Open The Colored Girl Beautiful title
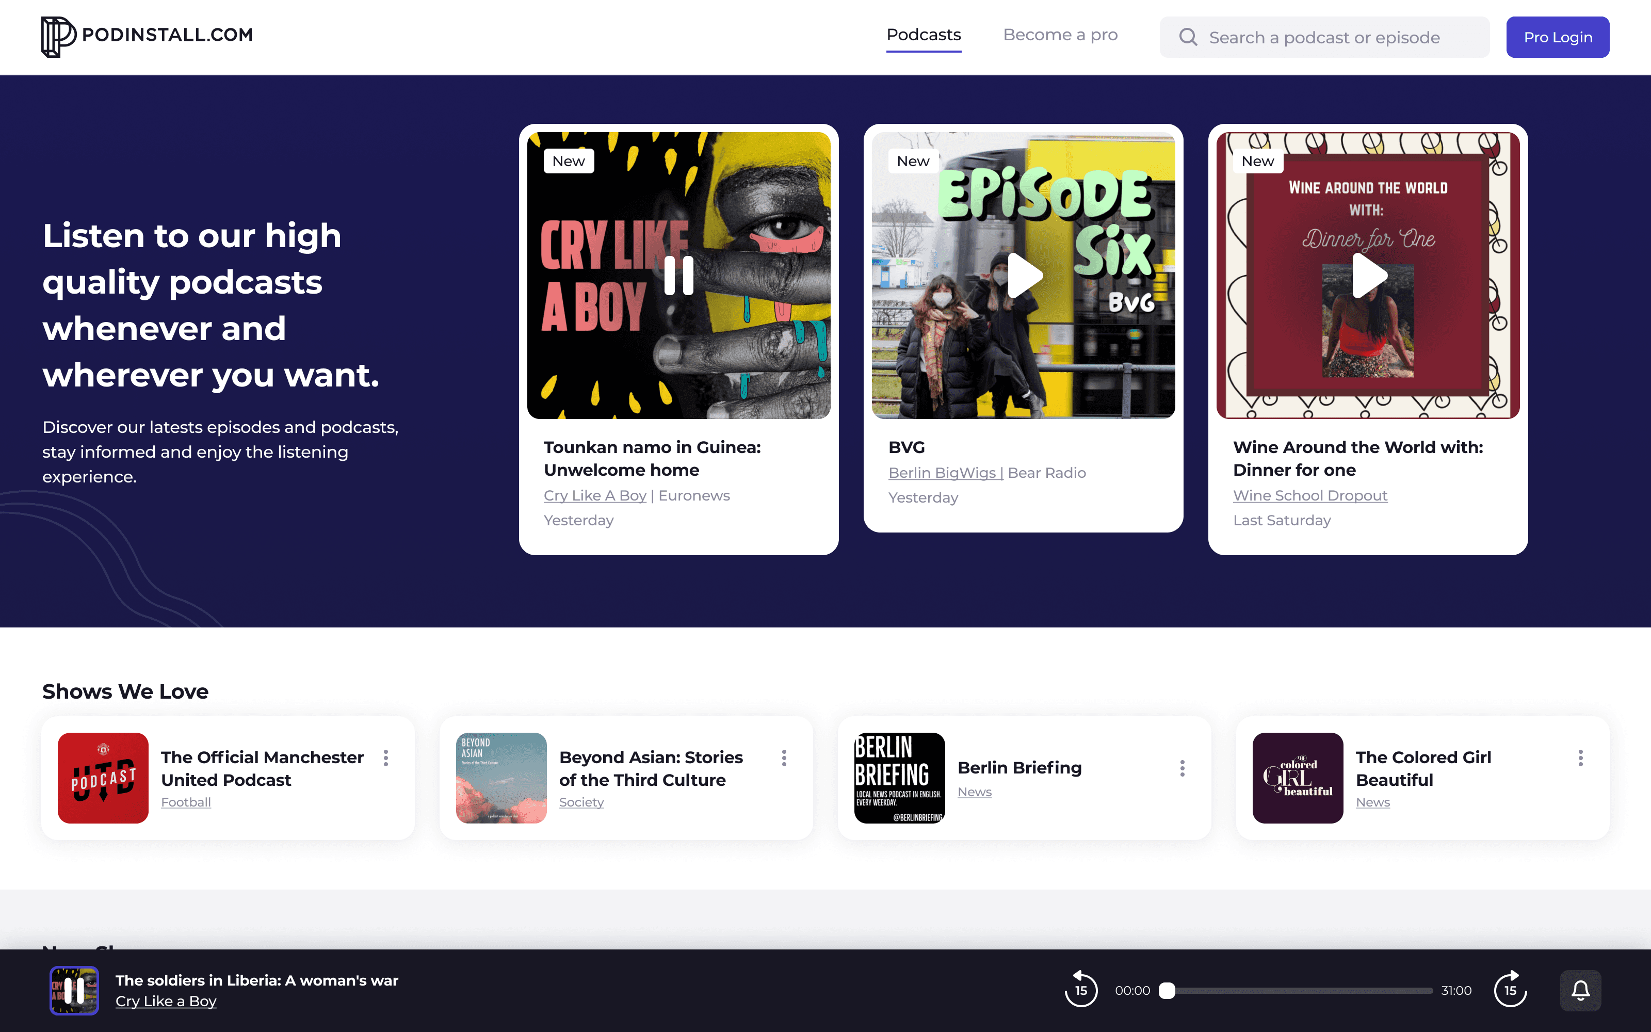This screenshot has height=1032, width=1651. click(x=1423, y=768)
